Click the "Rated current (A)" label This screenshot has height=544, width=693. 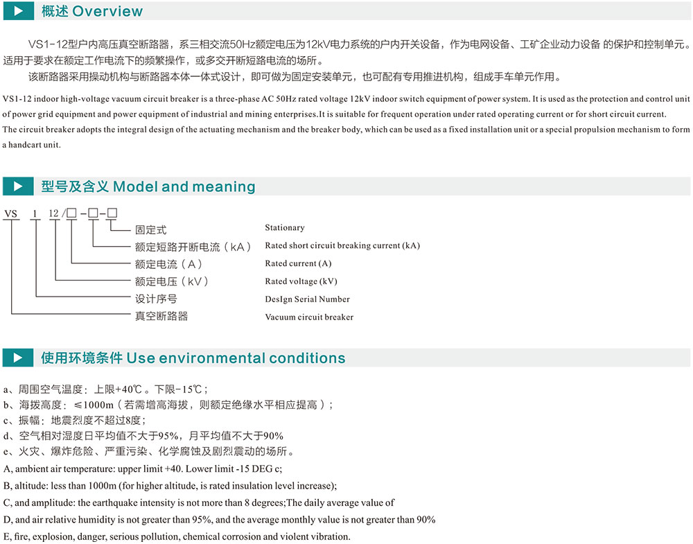coord(298,264)
